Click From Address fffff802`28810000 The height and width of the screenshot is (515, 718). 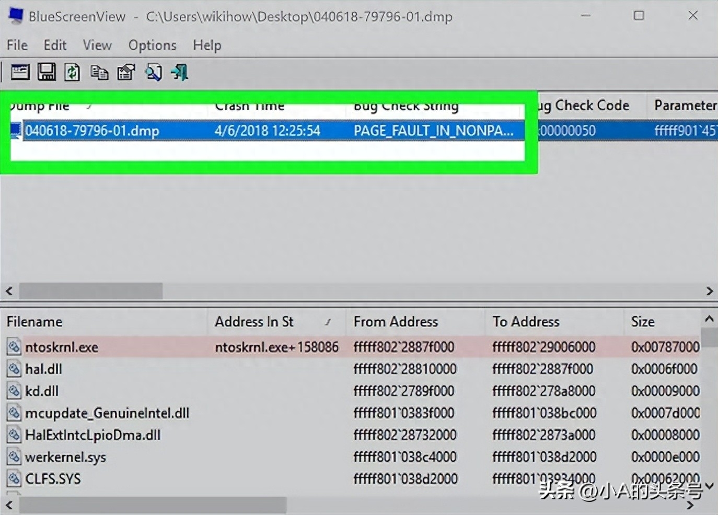click(405, 369)
